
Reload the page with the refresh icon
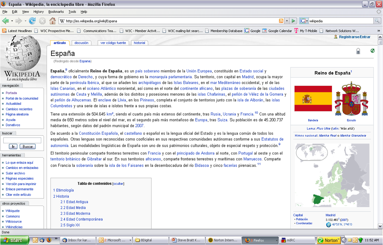tap(32, 21)
